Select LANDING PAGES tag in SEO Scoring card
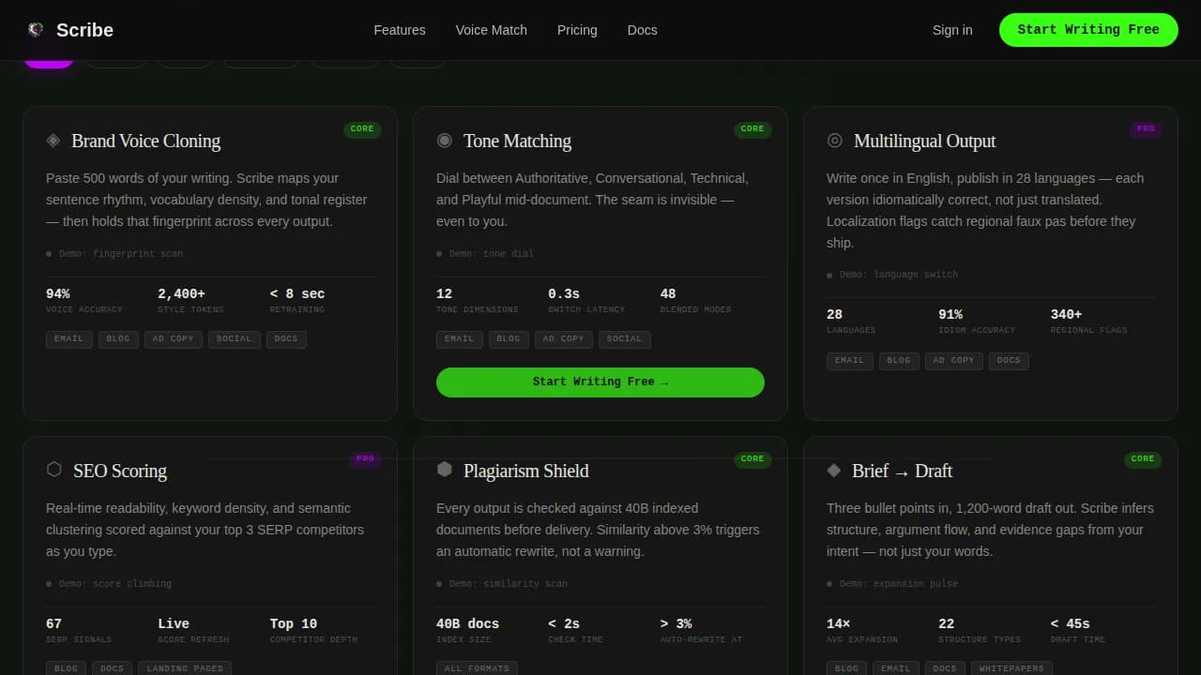1201x675 pixels. (185, 669)
